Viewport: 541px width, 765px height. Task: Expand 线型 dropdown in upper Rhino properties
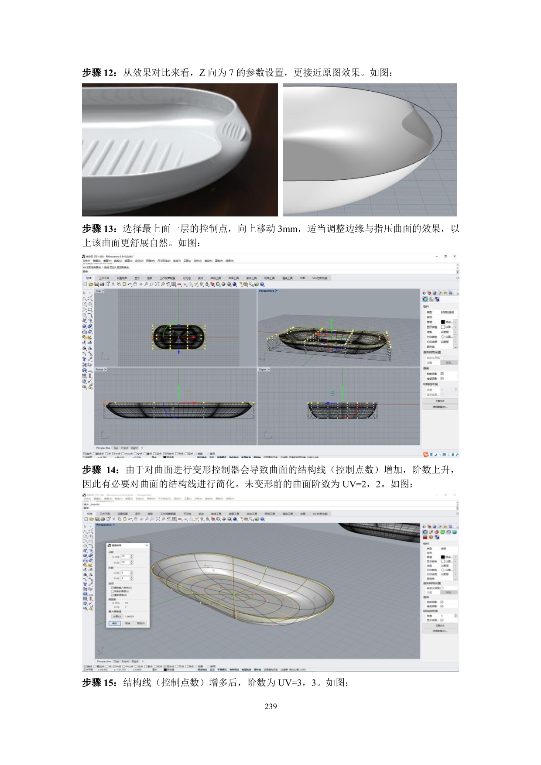pos(455,332)
